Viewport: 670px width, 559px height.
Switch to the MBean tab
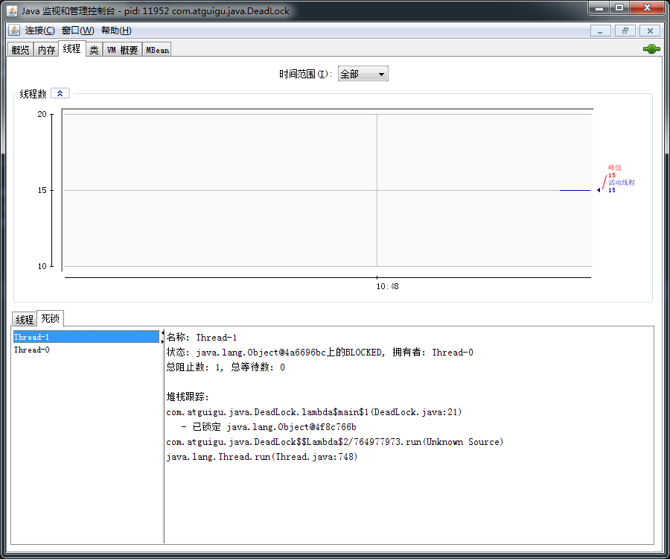coord(157,50)
